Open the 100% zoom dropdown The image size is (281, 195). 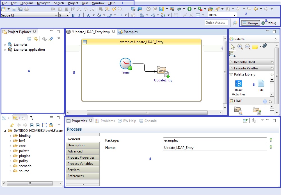tap(234, 15)
